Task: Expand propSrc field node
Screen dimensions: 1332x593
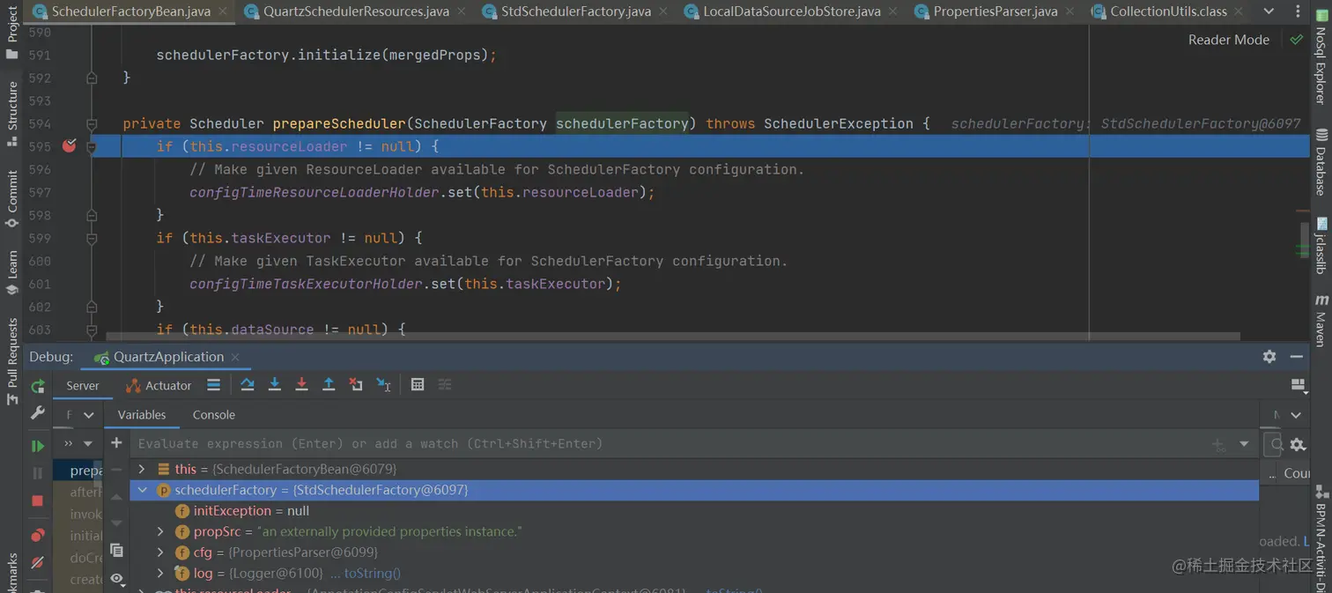Action: point(160,531)
